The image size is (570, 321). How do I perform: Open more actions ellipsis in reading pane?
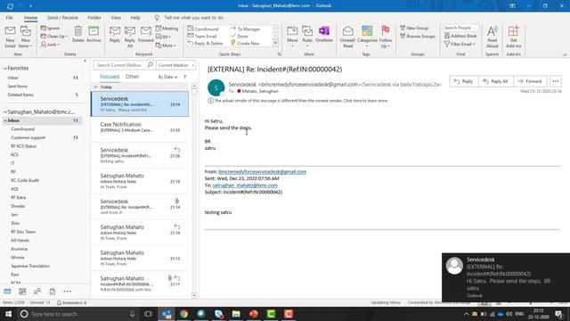pyautogui.click(x=556, y=81)
